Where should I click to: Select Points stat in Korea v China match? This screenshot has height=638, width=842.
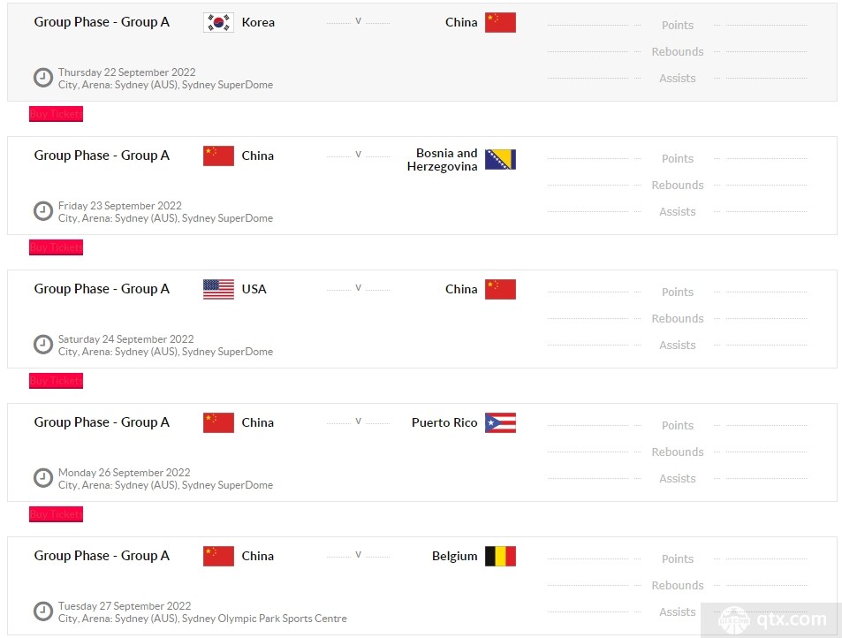(x=677, y=26)
